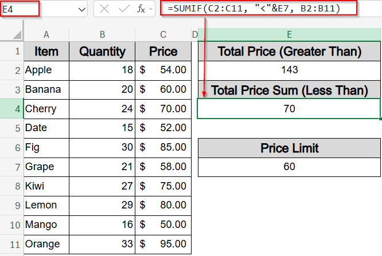The height and width of the screenshot is (256, 382).
Task: Select column E header
Action: pos(289,34)
